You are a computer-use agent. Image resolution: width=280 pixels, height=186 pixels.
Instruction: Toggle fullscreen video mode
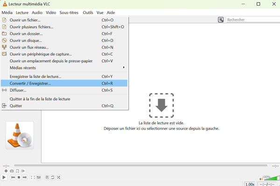click(33, 177)
